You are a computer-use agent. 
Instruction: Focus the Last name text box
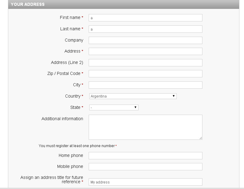tap(145, 29)
